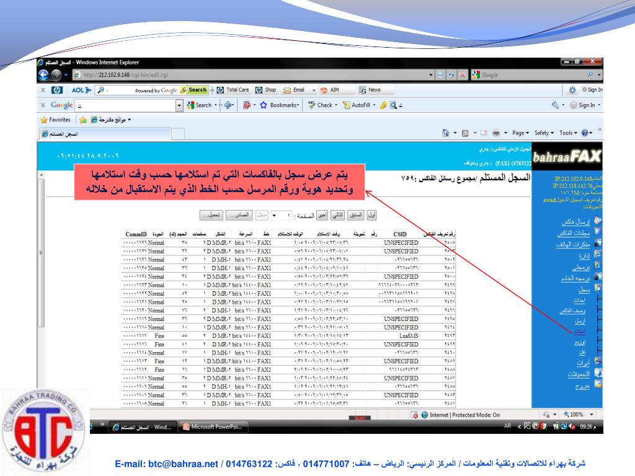The height and width of the screenshot is (476, 635).
Task: Click the IE Forward navigation arrow
Action: pyautogui.click(x=56, y=75)
